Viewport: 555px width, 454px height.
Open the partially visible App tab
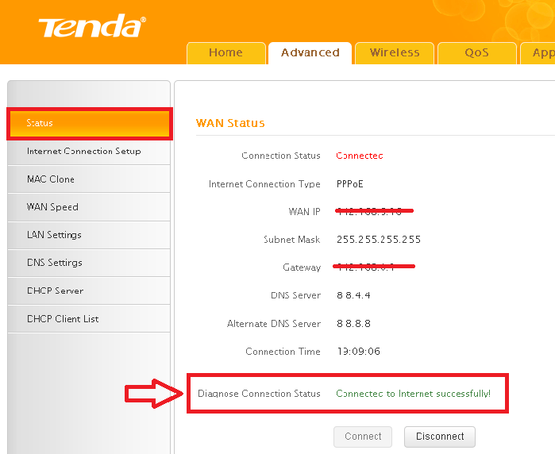[x=538, y=53]
